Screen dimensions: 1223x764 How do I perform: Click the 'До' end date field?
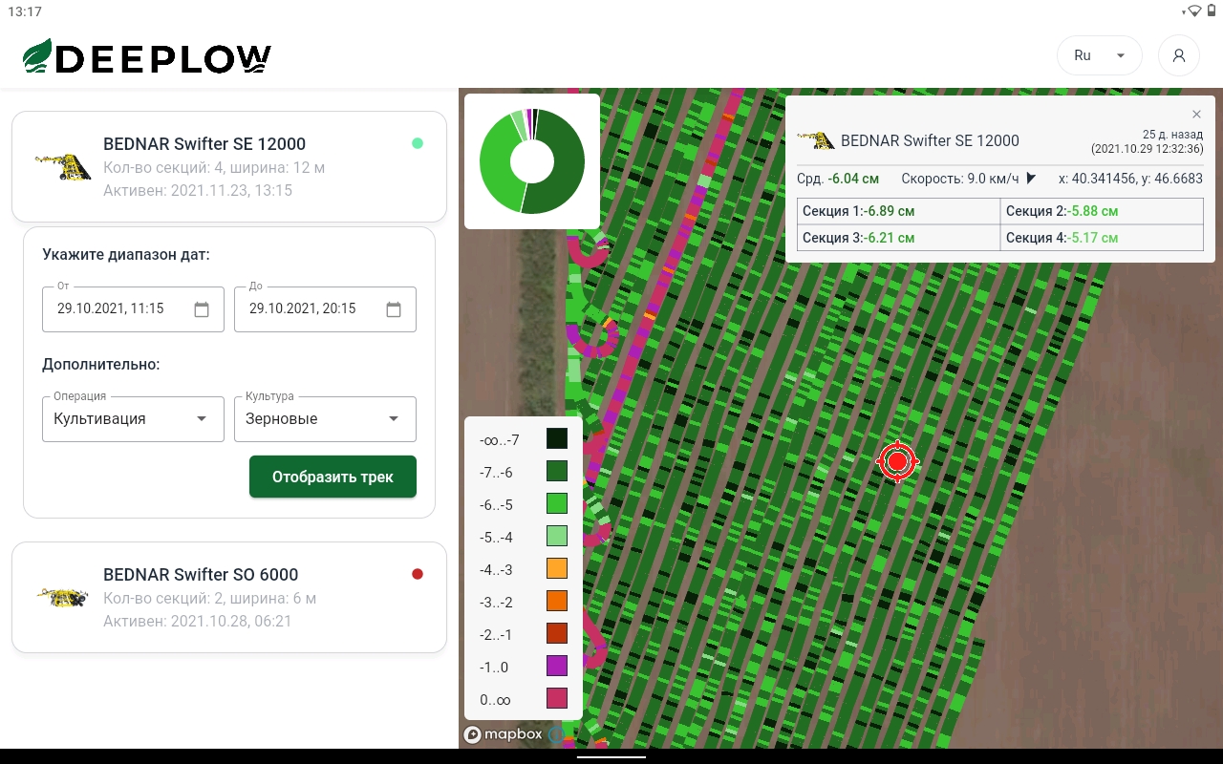(325, 309)
